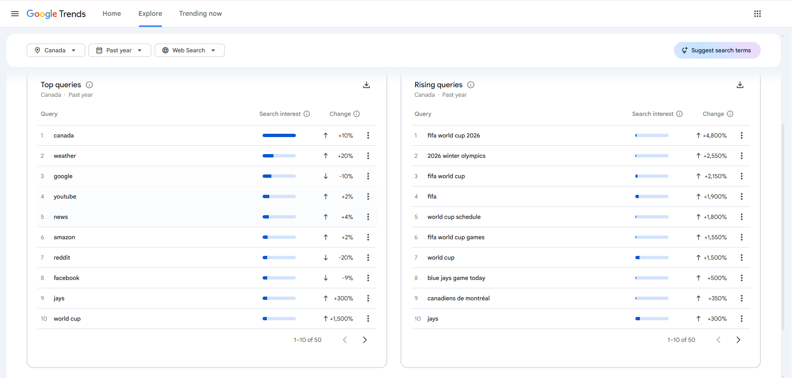This screenshot has height=378, width=792.
Task: Show Search interest info in Top queries
Action: (x=307, y=114)
